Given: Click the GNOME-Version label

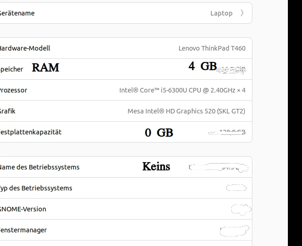Looking at the screenshot, I should pyautogui.click(x=23, y=209).
